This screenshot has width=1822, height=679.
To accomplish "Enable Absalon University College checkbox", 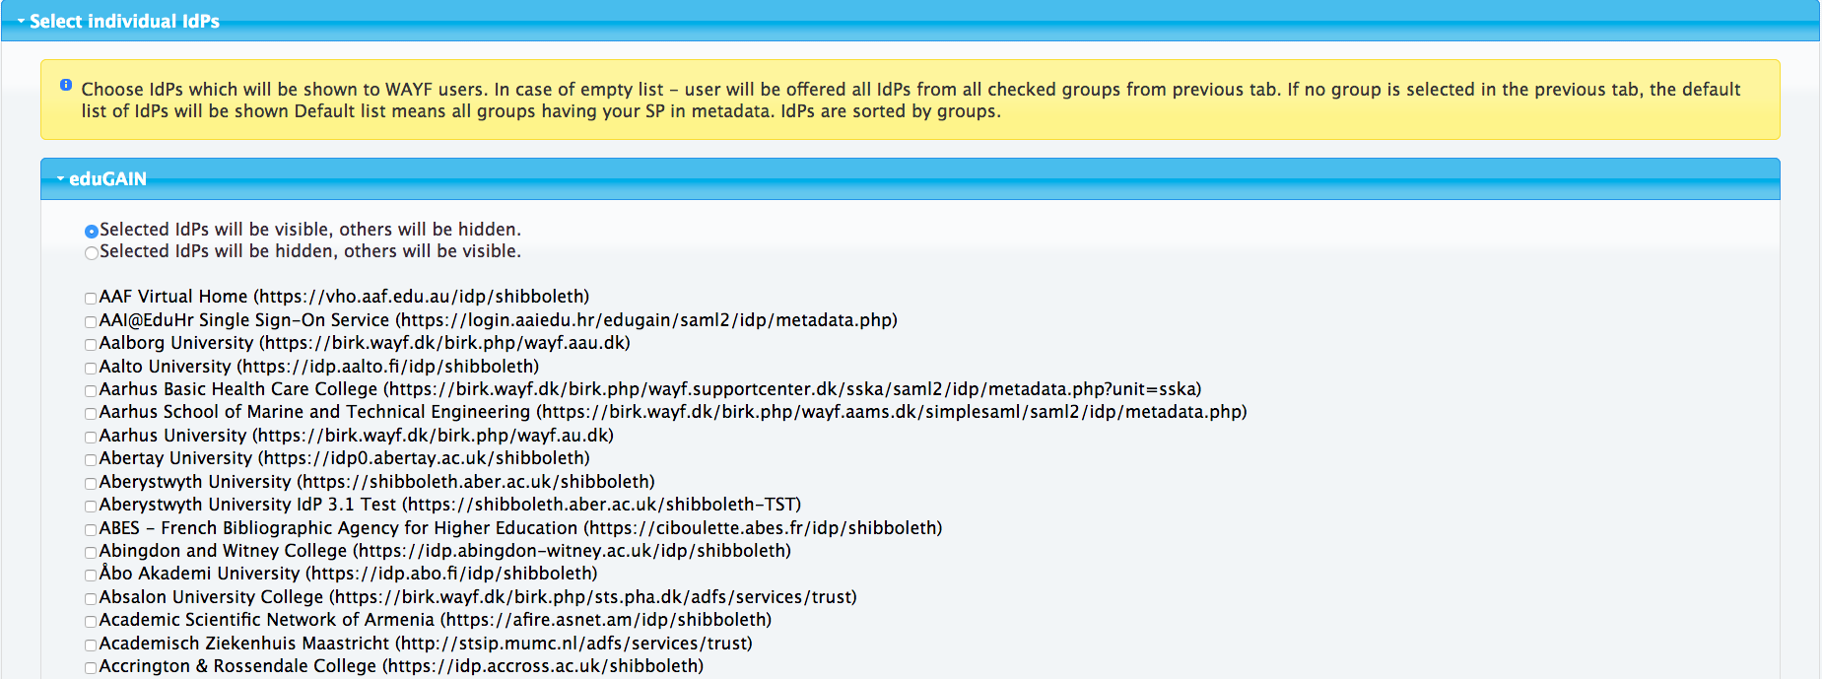I will point(91,599).
